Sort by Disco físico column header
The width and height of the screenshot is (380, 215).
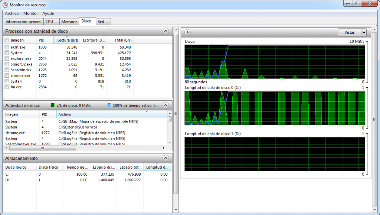pyautogui.click(x=50, y=167)
